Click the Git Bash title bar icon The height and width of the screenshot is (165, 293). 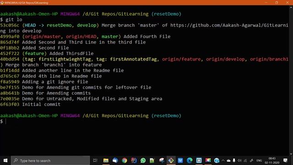(2, 3)
